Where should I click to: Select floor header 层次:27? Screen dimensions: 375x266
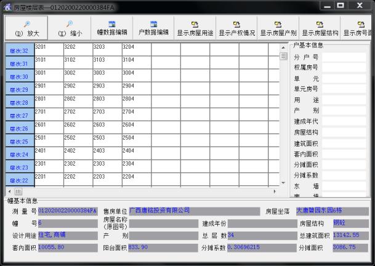pos(20,115)
